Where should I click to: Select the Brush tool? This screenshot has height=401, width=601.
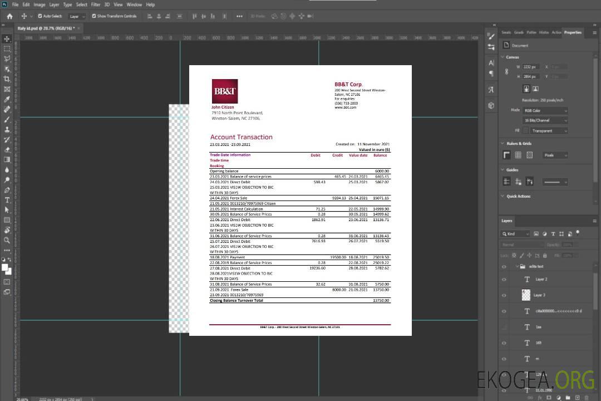tap(7, 119)
